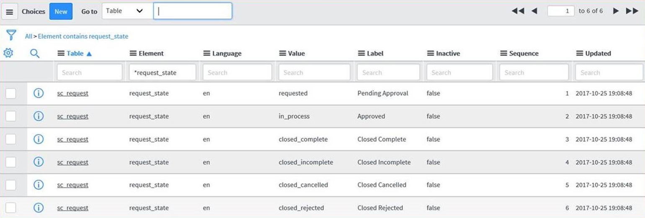Expand the Go to Table dropdown
Viewport: 645px width, 218px height.
[127, 11]
